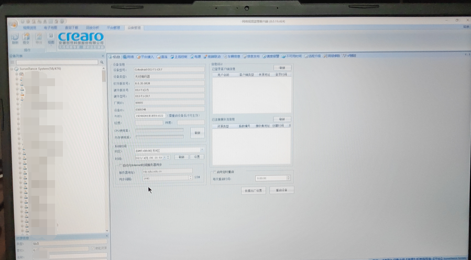
Task: Enable 自动与Internet时间服务器同步 checkbox
Action: [x=119, y=165]
